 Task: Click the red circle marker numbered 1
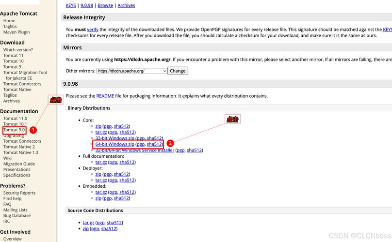33,130
